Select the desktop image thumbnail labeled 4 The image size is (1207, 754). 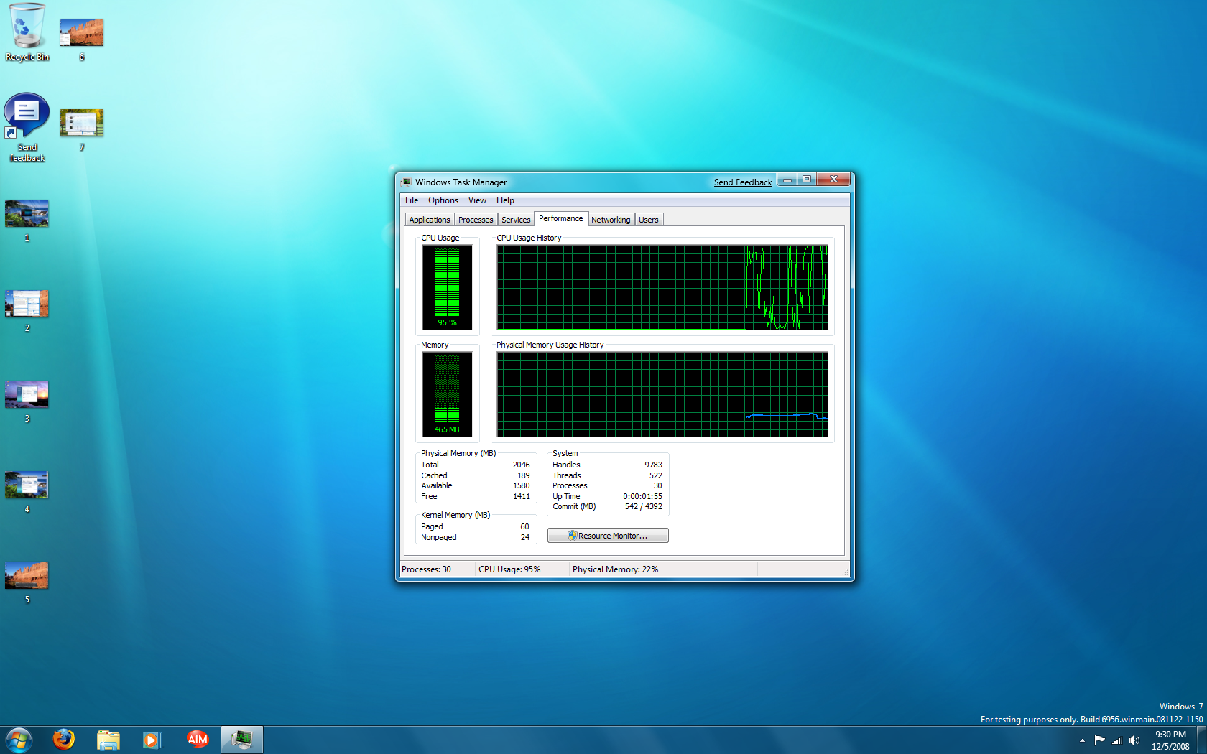27,485
